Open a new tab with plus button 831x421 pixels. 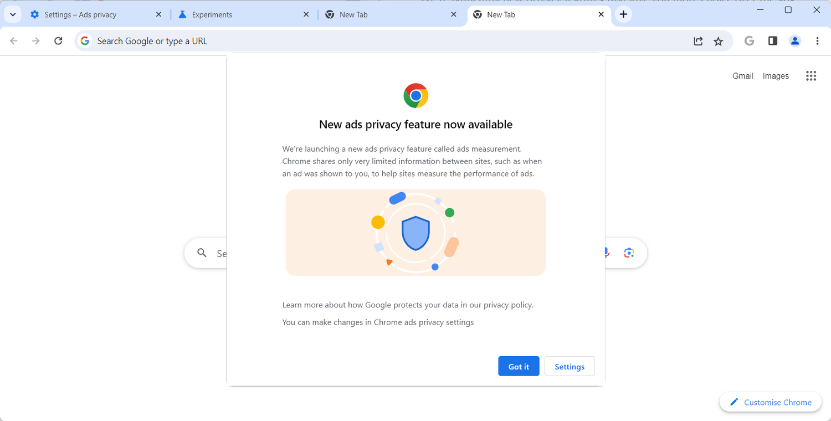(x=623, y=14)
